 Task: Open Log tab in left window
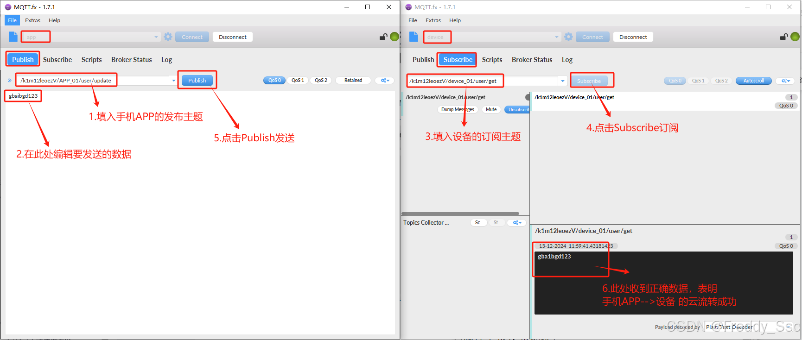point(166,59)
